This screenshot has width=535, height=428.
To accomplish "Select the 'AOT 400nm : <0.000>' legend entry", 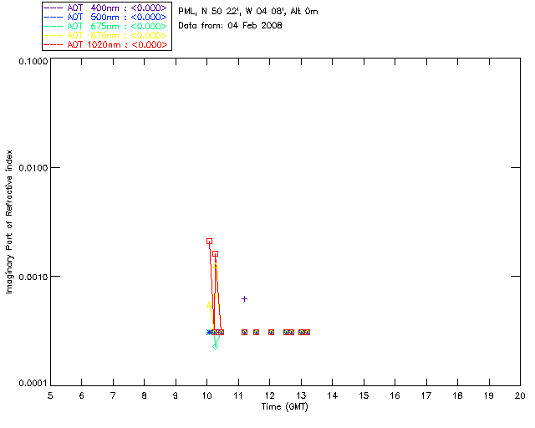I will click(106, 8).
